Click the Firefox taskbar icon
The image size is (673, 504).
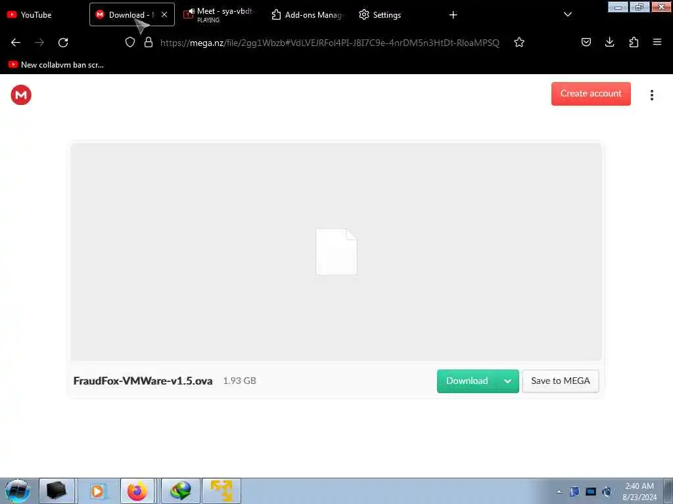click(137, 491)
